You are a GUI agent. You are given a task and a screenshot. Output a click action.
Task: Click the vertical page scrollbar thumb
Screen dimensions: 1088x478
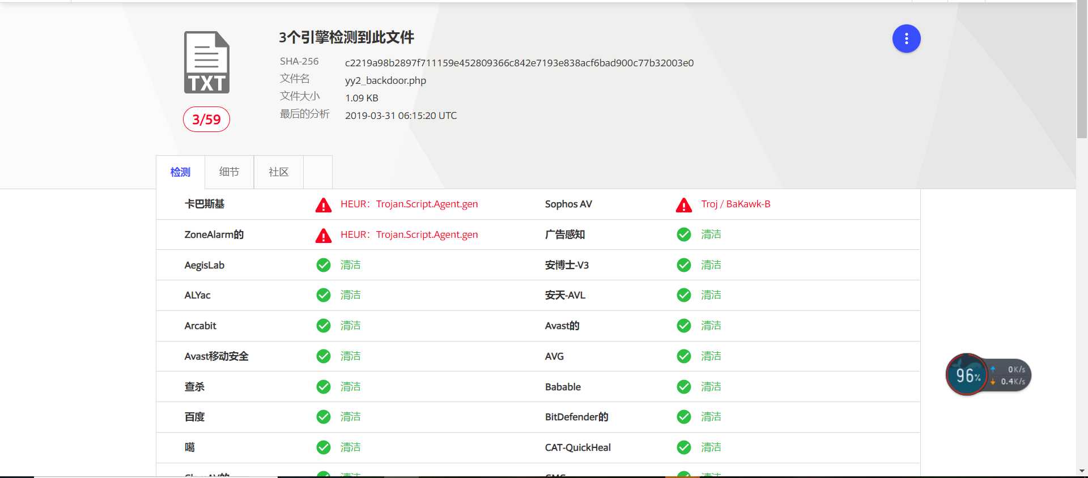(x=1082, y=69)
